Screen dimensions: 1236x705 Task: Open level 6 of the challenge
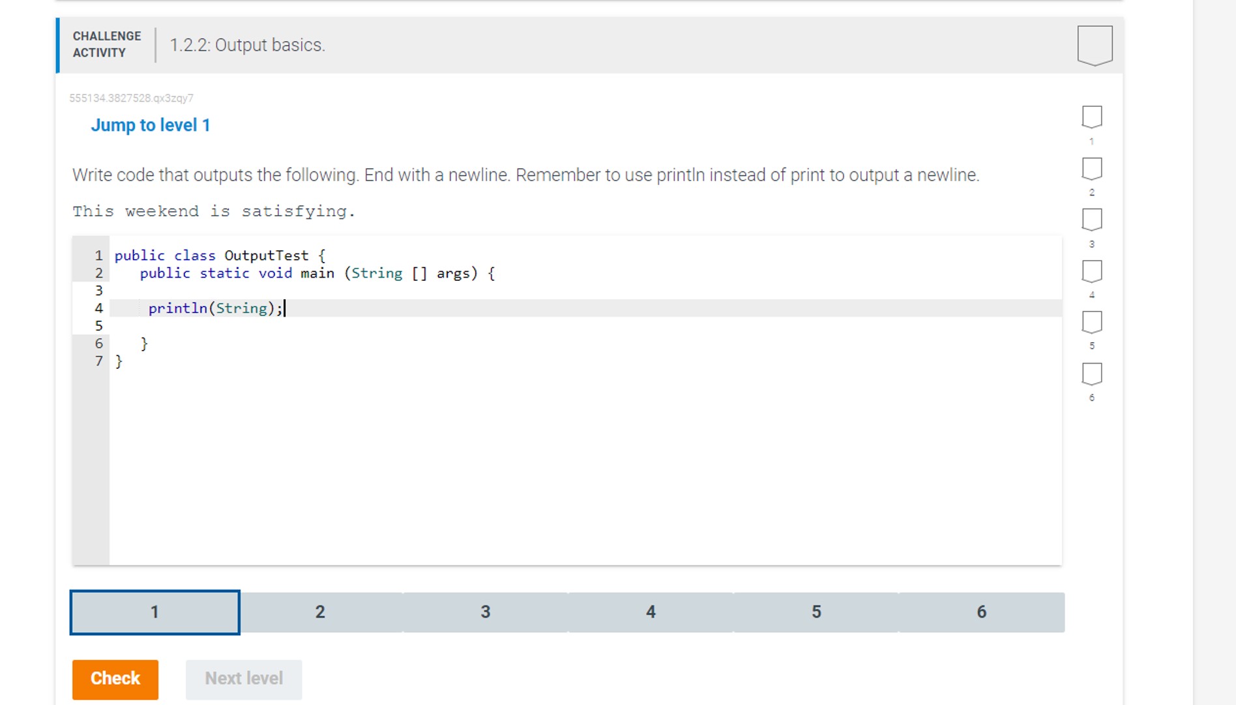click(x=982, y=612)
